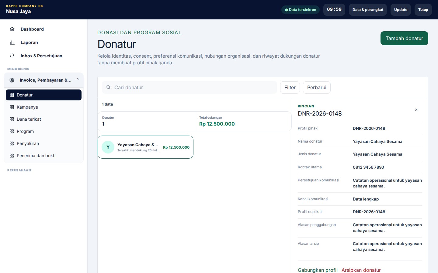This screenshot has width=438, height=273.
Task: Focus the Cari donatur search field
Action: point(189,87)
